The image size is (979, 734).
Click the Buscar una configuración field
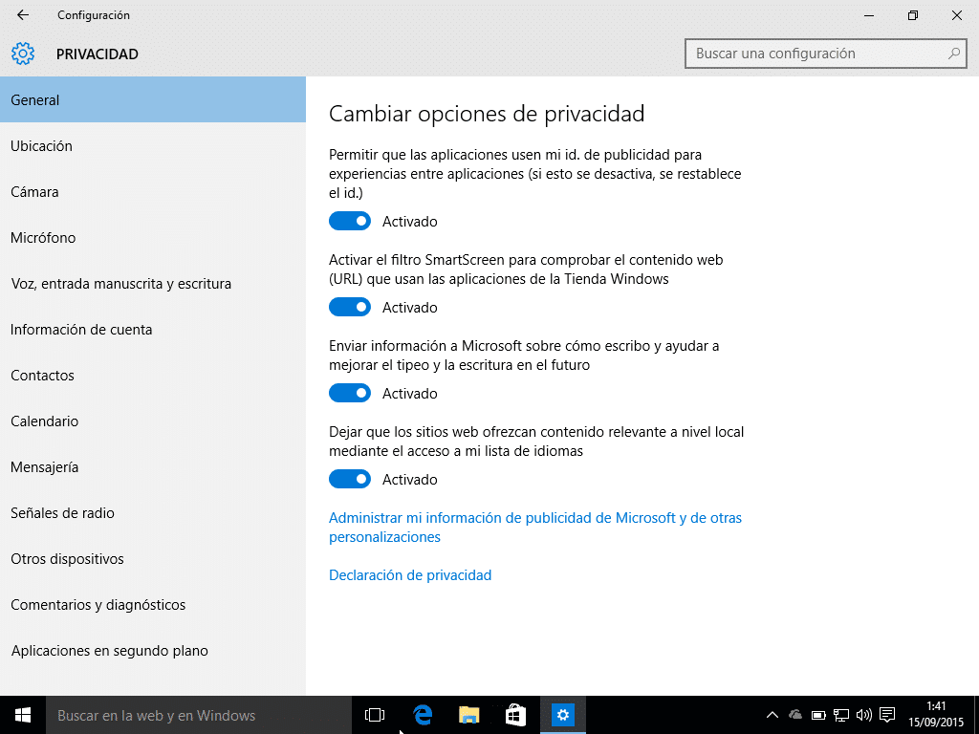(825, 54)
